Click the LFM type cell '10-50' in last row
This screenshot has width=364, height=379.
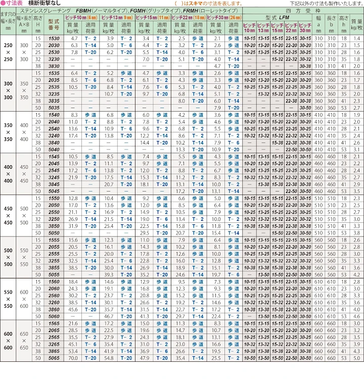pyautogui.click(x=249, y=358)
